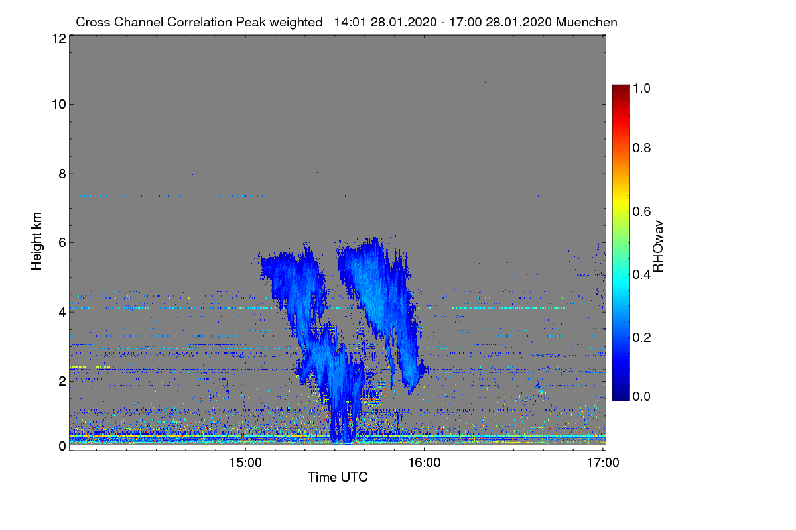Viewport: 796px width, 530px height.
Task: Click the plot title 'Cross Channel Correlation Peak weighted'
Action: tap(199, 22)
